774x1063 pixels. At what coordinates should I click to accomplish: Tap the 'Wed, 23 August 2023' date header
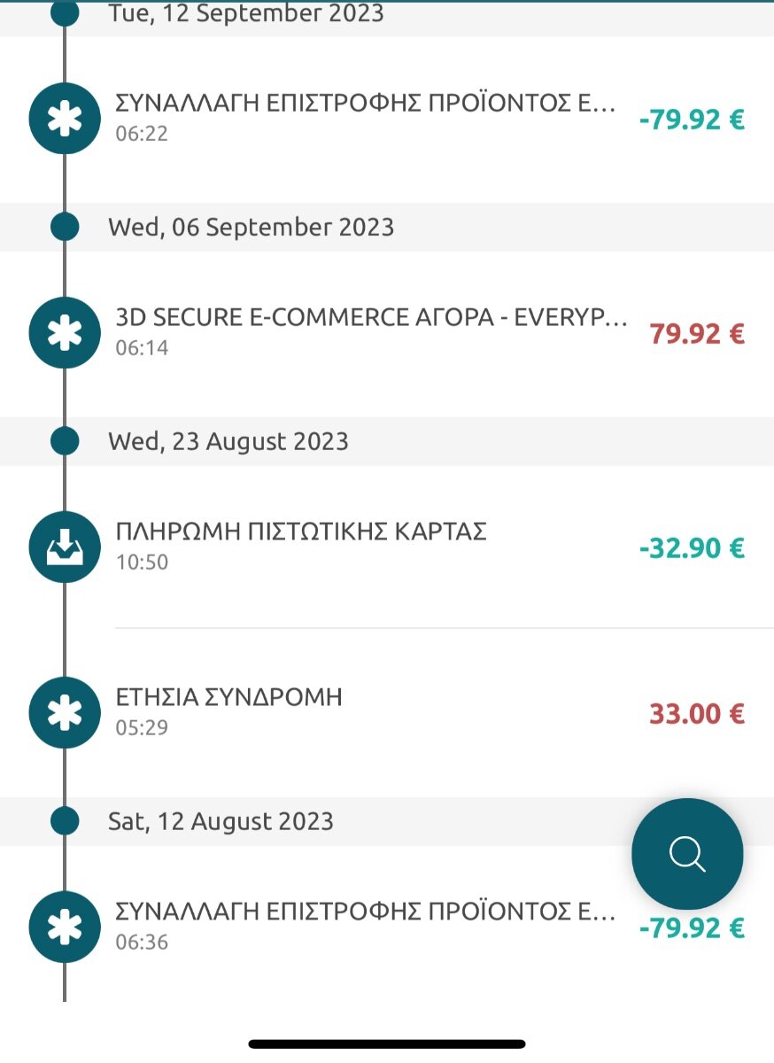228,441
